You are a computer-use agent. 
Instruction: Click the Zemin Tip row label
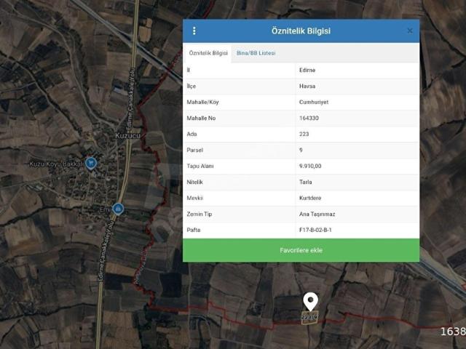199,214
